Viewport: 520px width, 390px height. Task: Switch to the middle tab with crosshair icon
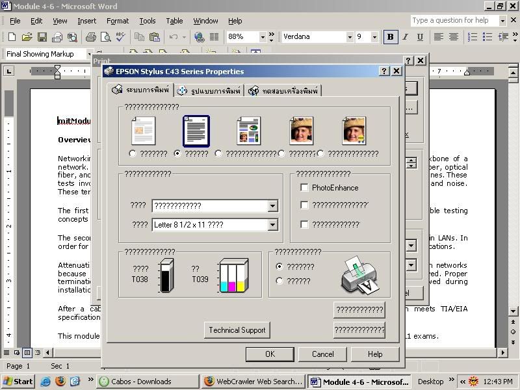pyautogui.click(x=209, y=91)
